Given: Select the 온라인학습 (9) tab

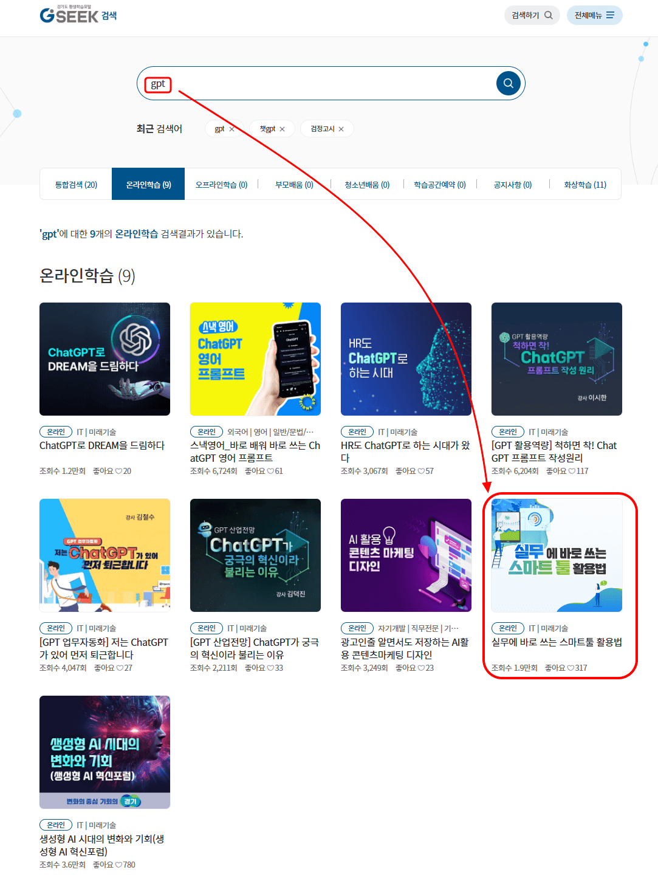Looking at the screenshot, I should pyautogui.click(x=148, y=185).
